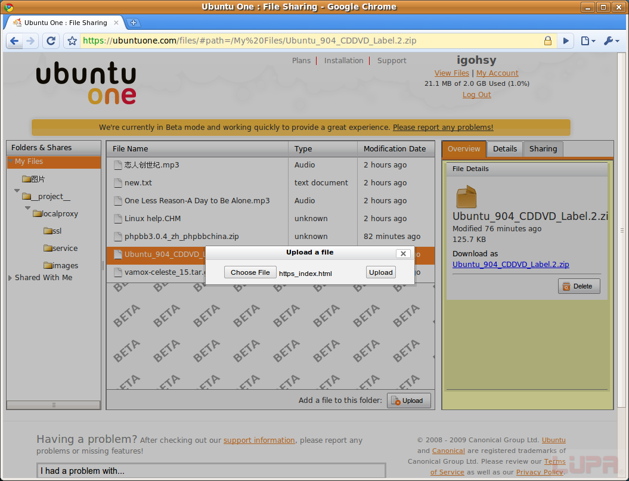Viewport: 629px width, 481px height.
Task: Open the wrench settings menu
Action: [x=611, y=41]
